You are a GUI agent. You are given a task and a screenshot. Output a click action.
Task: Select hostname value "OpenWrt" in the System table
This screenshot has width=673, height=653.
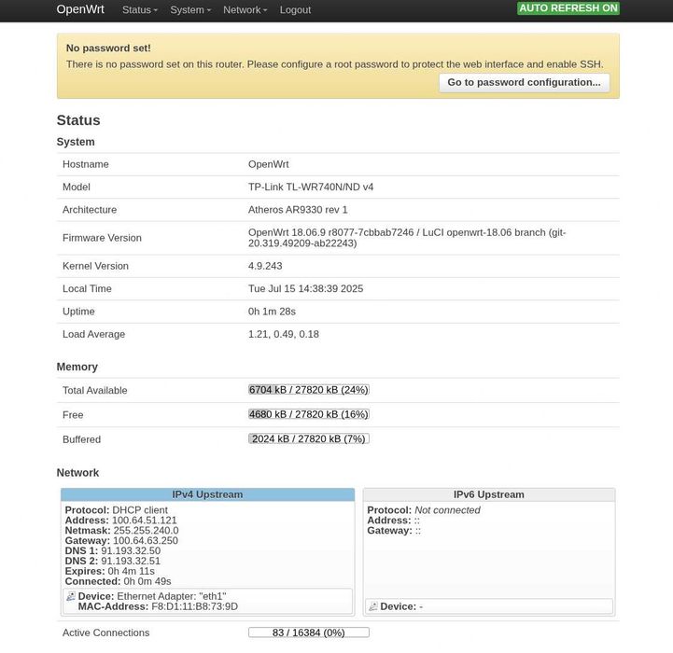(x=268, y=164)
